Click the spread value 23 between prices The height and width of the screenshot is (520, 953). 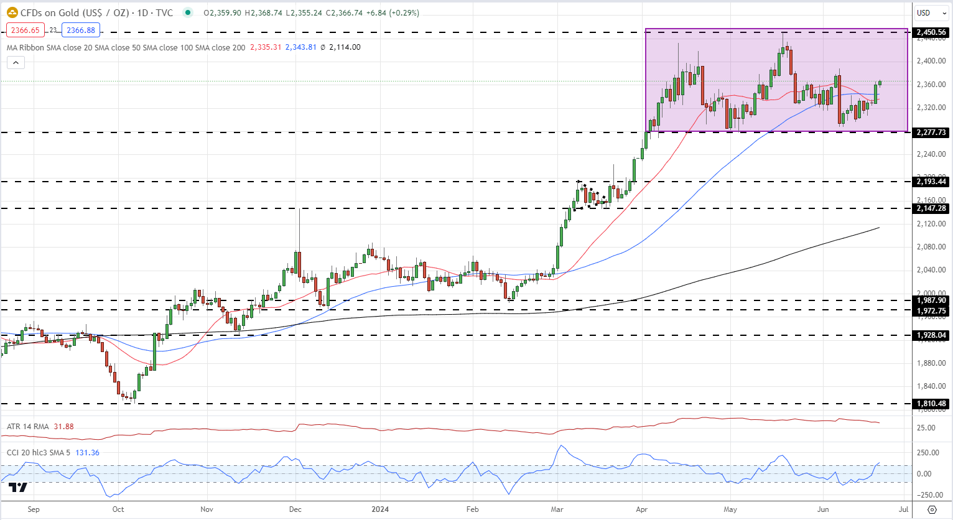click(53, 30)
